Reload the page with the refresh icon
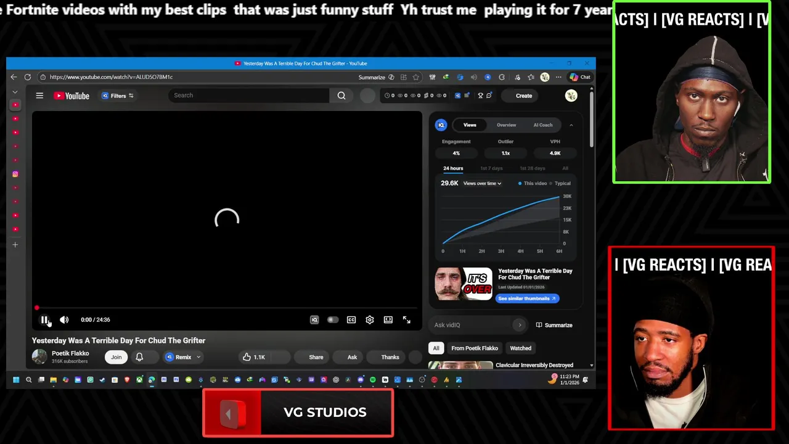 [28, 77]
